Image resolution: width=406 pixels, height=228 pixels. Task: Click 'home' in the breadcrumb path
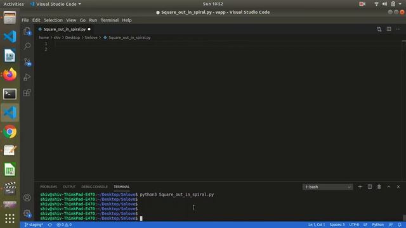[44, 37]
